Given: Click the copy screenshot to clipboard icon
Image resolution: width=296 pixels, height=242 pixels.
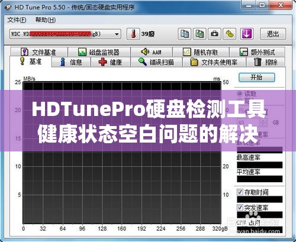Looking at the screenshot, I should pyautogui.click(x=200, y=34).
